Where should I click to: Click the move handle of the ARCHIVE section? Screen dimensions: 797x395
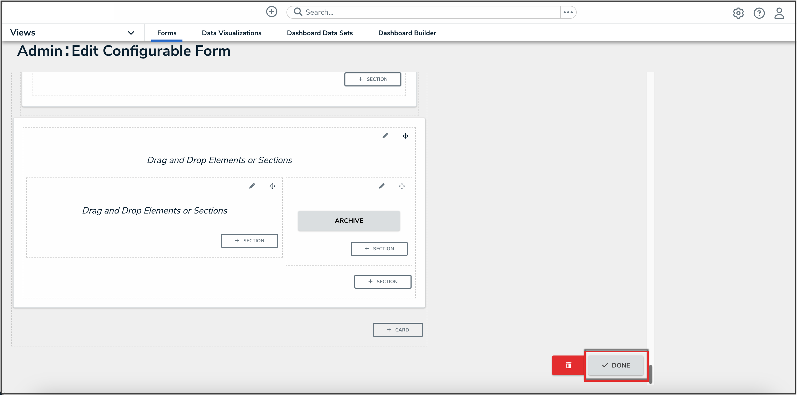point(402,186)
